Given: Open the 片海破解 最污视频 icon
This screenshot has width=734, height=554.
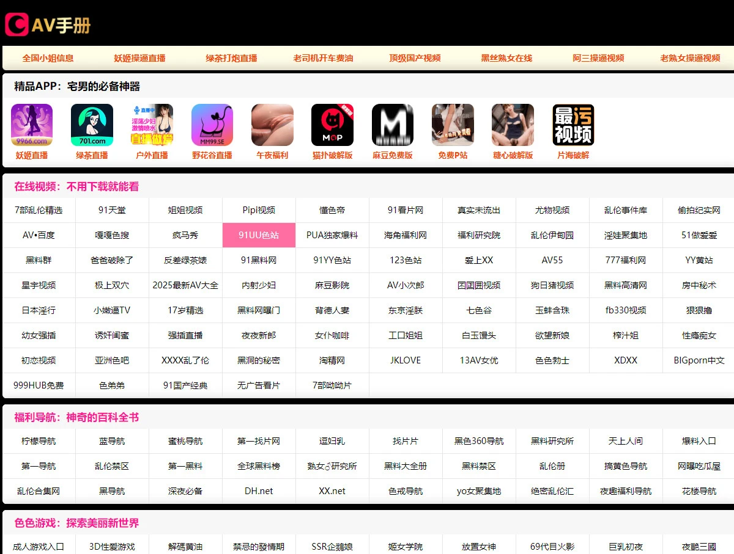Looking at the screenshot, I should click(573, 124).
